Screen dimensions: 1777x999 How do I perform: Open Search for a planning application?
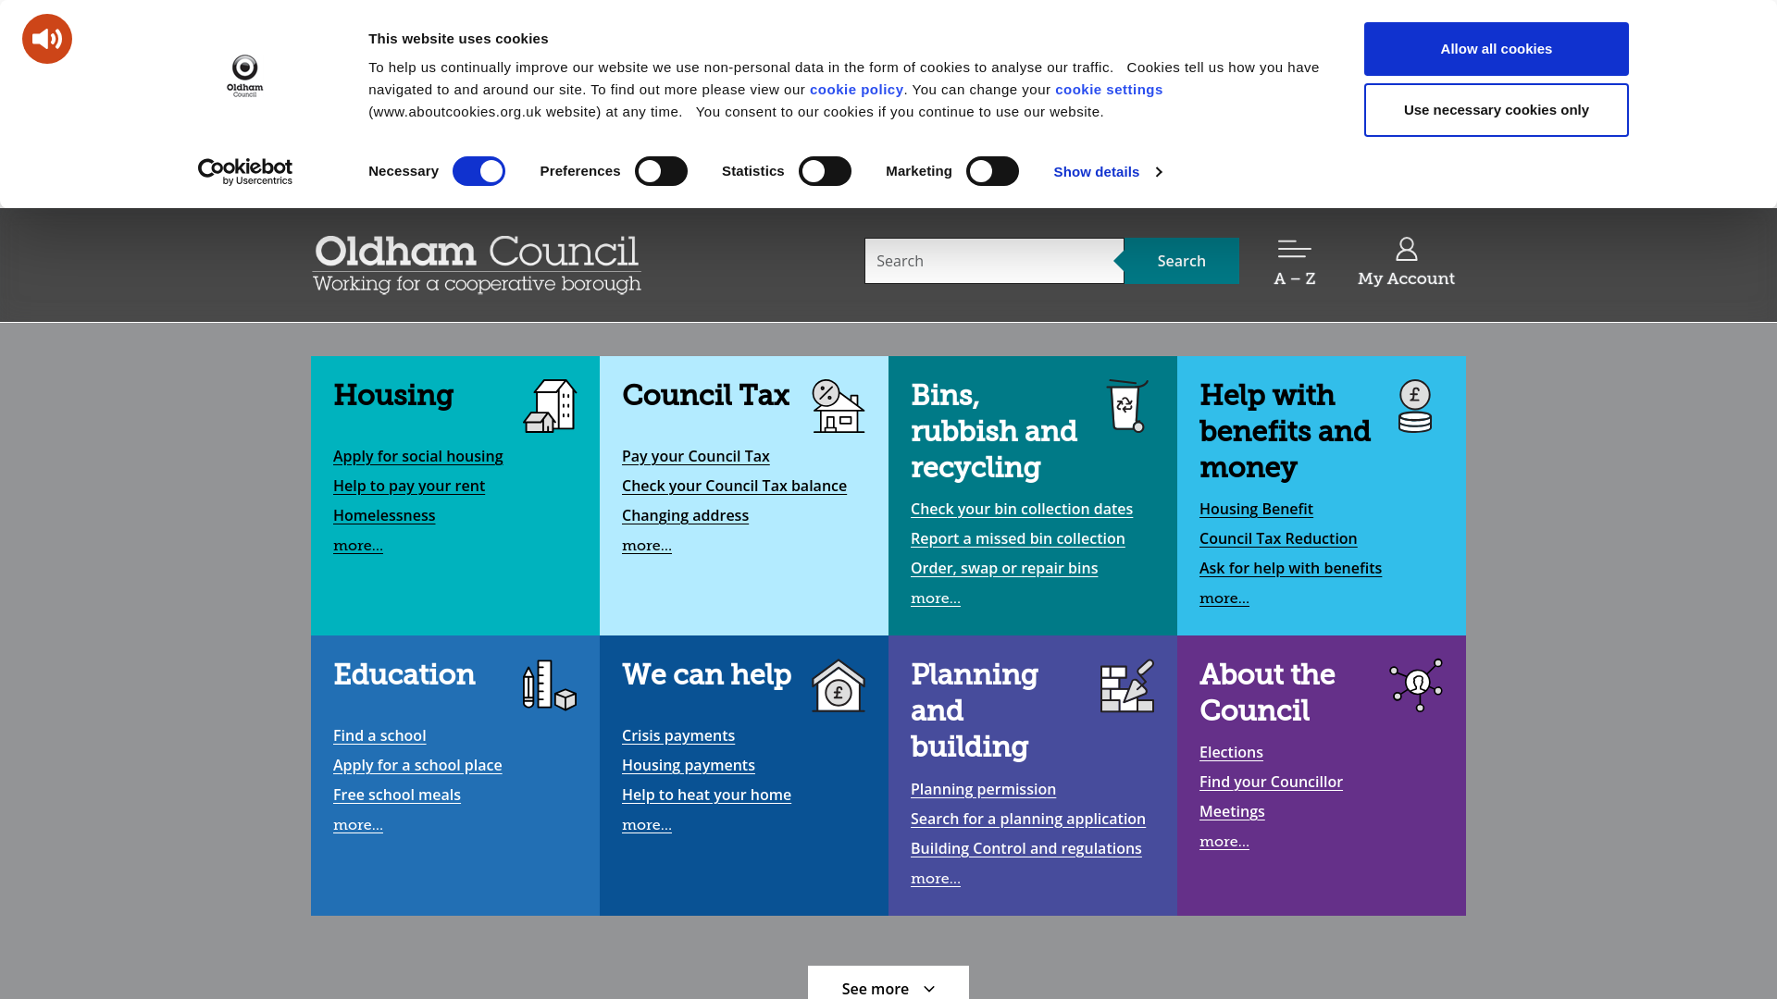coord(1028,820)
